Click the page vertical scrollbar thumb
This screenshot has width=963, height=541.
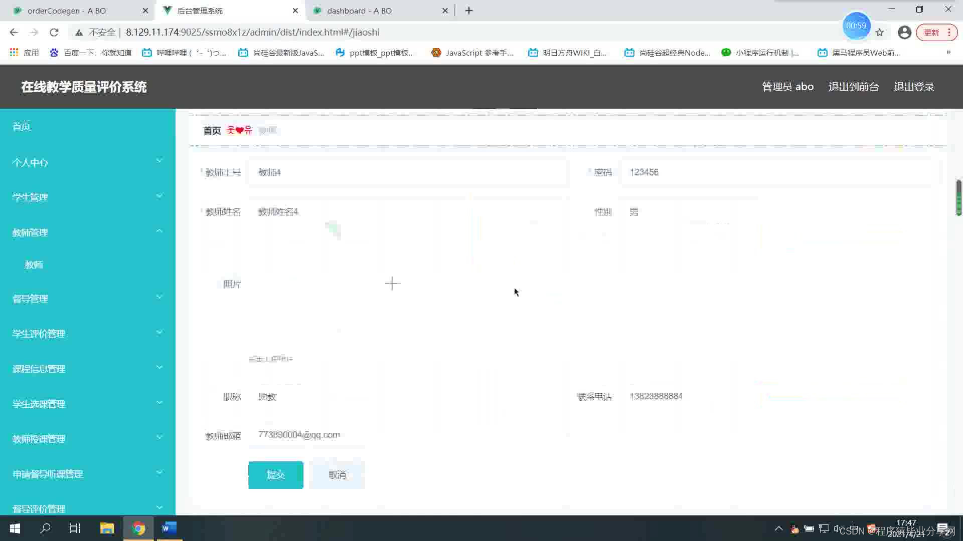[x=958, y=197]
